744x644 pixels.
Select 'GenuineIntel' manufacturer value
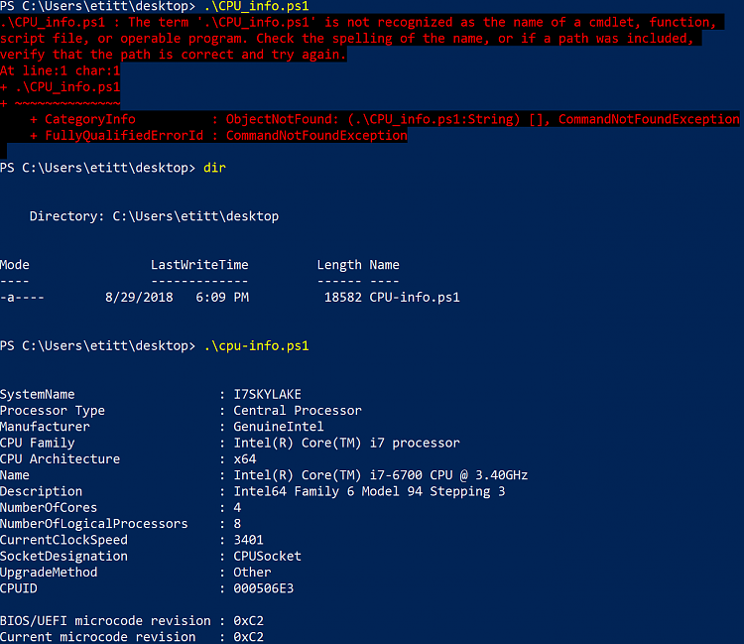coord(279,427)
